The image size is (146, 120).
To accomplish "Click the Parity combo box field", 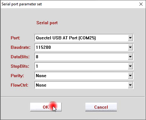I will pos(84,76).
